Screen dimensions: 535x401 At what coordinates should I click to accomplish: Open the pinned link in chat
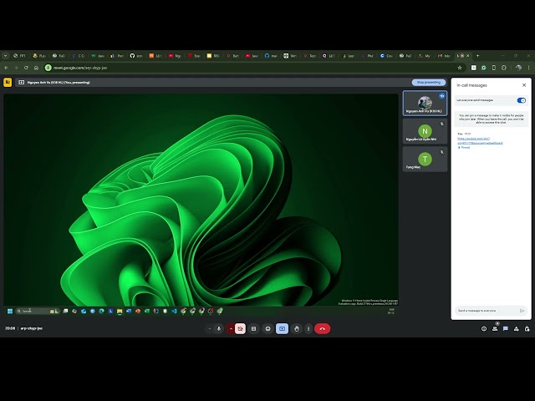coord(480,141)
